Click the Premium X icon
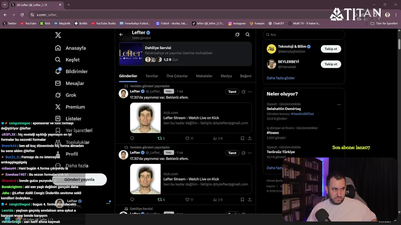This screenshot has width=401, height=225. 58,107
